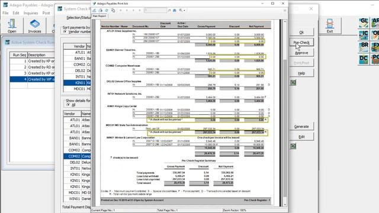Select DEL02 row in upper vendor list
The width and height of the screenshot is (379, 213).
point(77,71)
